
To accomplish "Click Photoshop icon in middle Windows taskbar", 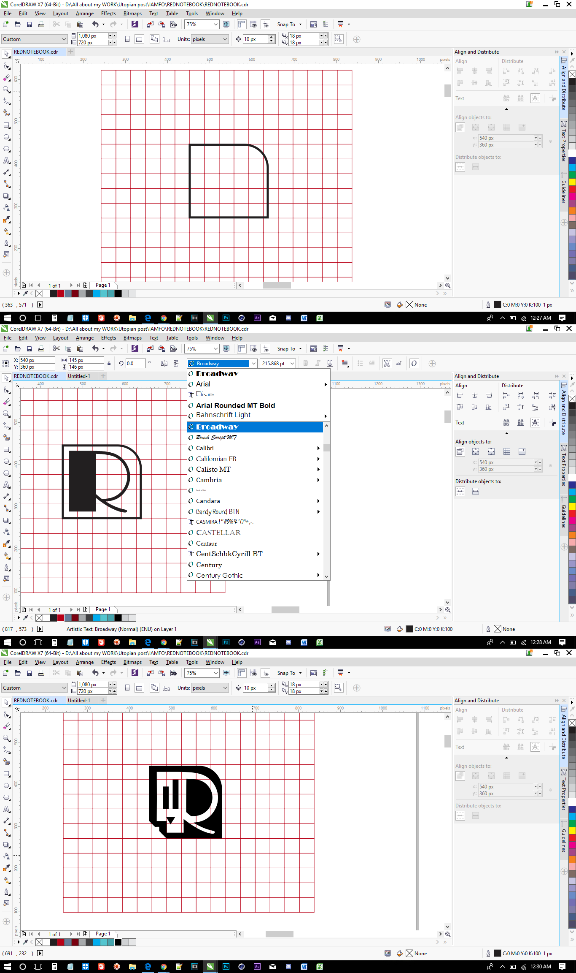I will click(x=226, y=642).
